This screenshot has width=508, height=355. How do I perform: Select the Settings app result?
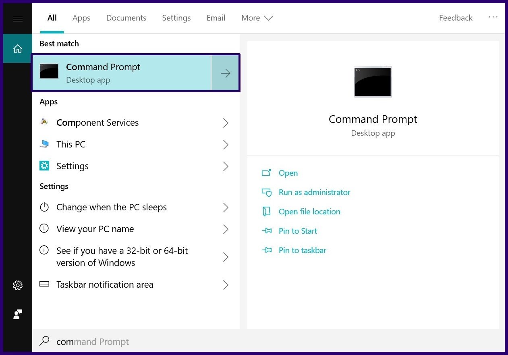pos(136,166)
